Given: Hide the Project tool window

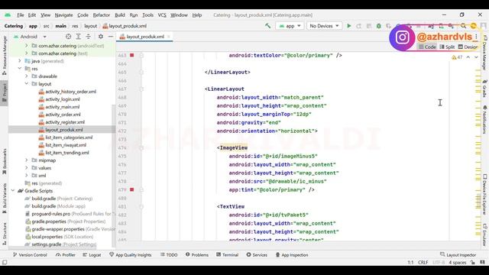Looking at the screenshot, I should [x=110, y=37].
